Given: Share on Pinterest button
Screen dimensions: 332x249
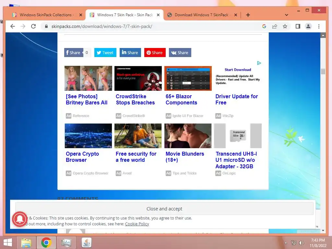Looking at the screenshot, I should click(x=155, y=53).
